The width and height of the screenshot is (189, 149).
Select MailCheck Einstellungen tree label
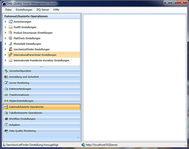pyautogui.click(x=27, y=38)
